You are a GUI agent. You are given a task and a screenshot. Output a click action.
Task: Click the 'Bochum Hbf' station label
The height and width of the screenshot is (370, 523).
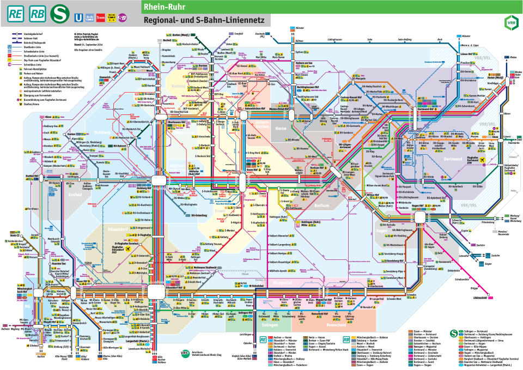[317, 168]
